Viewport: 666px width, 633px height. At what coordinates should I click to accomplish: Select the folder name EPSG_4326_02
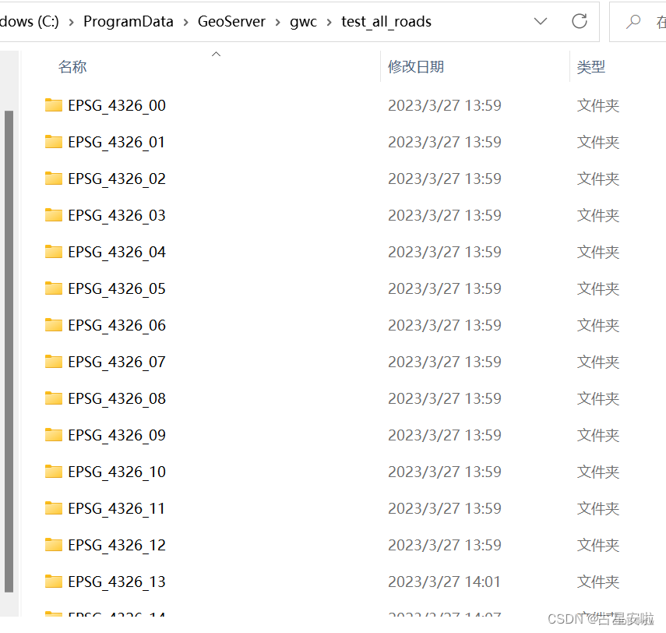coord(117,179)
